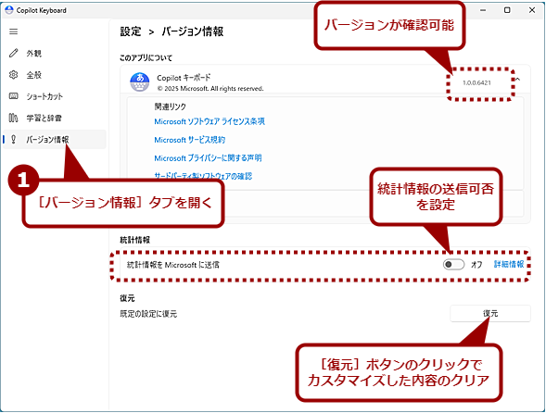Click the pencil icon beside 外観
Image resolution: width=546 pixels, height=413 pixels.
click(x=13, y=53)
